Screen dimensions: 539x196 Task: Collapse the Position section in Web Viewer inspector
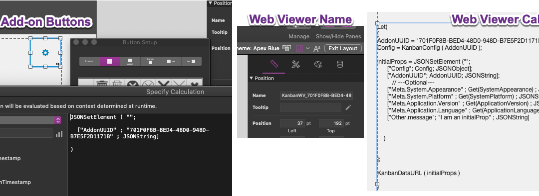(251, 78)
